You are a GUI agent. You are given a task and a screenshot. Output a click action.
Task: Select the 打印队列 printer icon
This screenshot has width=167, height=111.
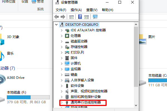point(67,52)
